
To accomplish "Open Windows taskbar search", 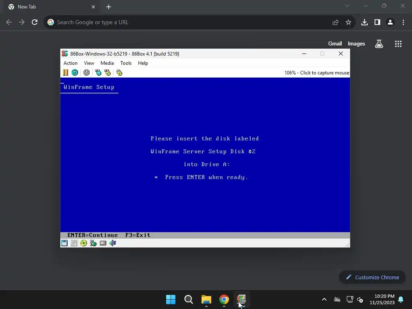I will pyautogui.click(x=189, y=299).
